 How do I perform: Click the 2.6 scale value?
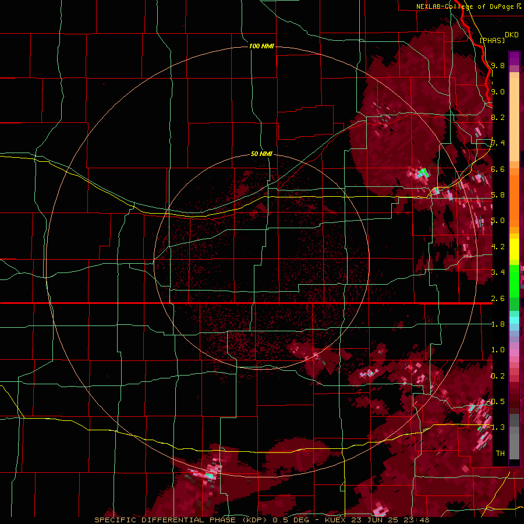[x=498, y=299]
